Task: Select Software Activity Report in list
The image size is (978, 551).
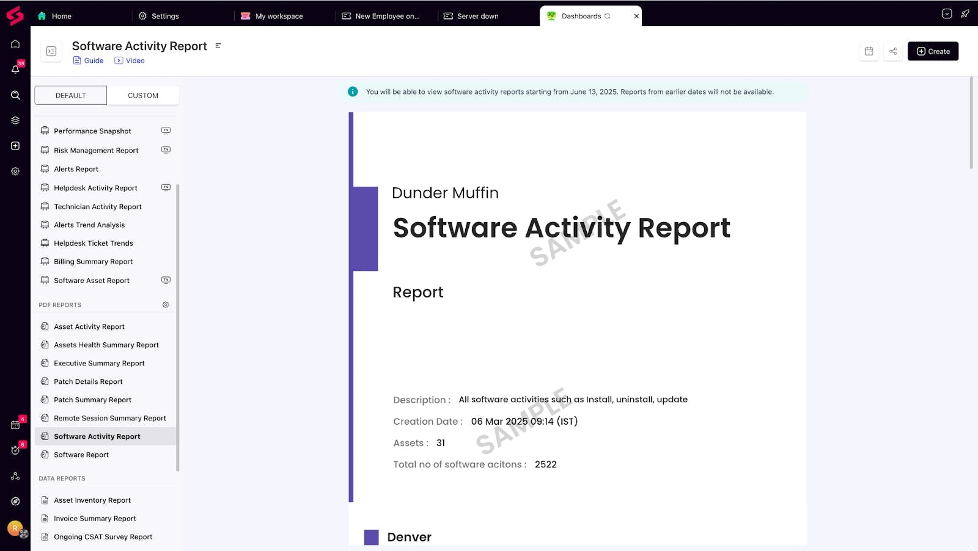Action: point(105,436)
